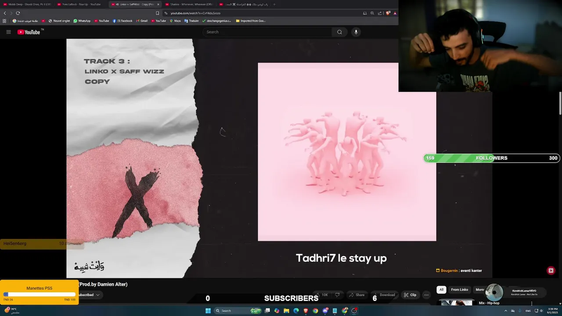Open the cast/media icon in the address bar
This screenshot has height=316, width=562.
tap(365, 13)
